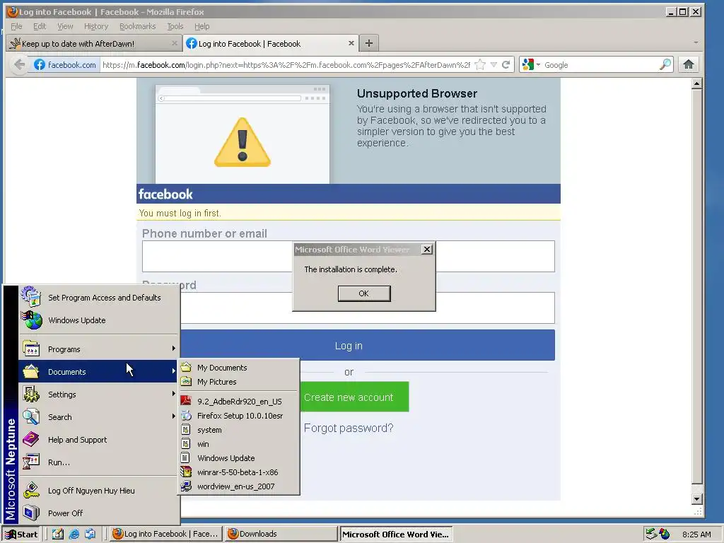Launch Windows Update from the Start menu
724x543 pixels.
click(98, 320)
